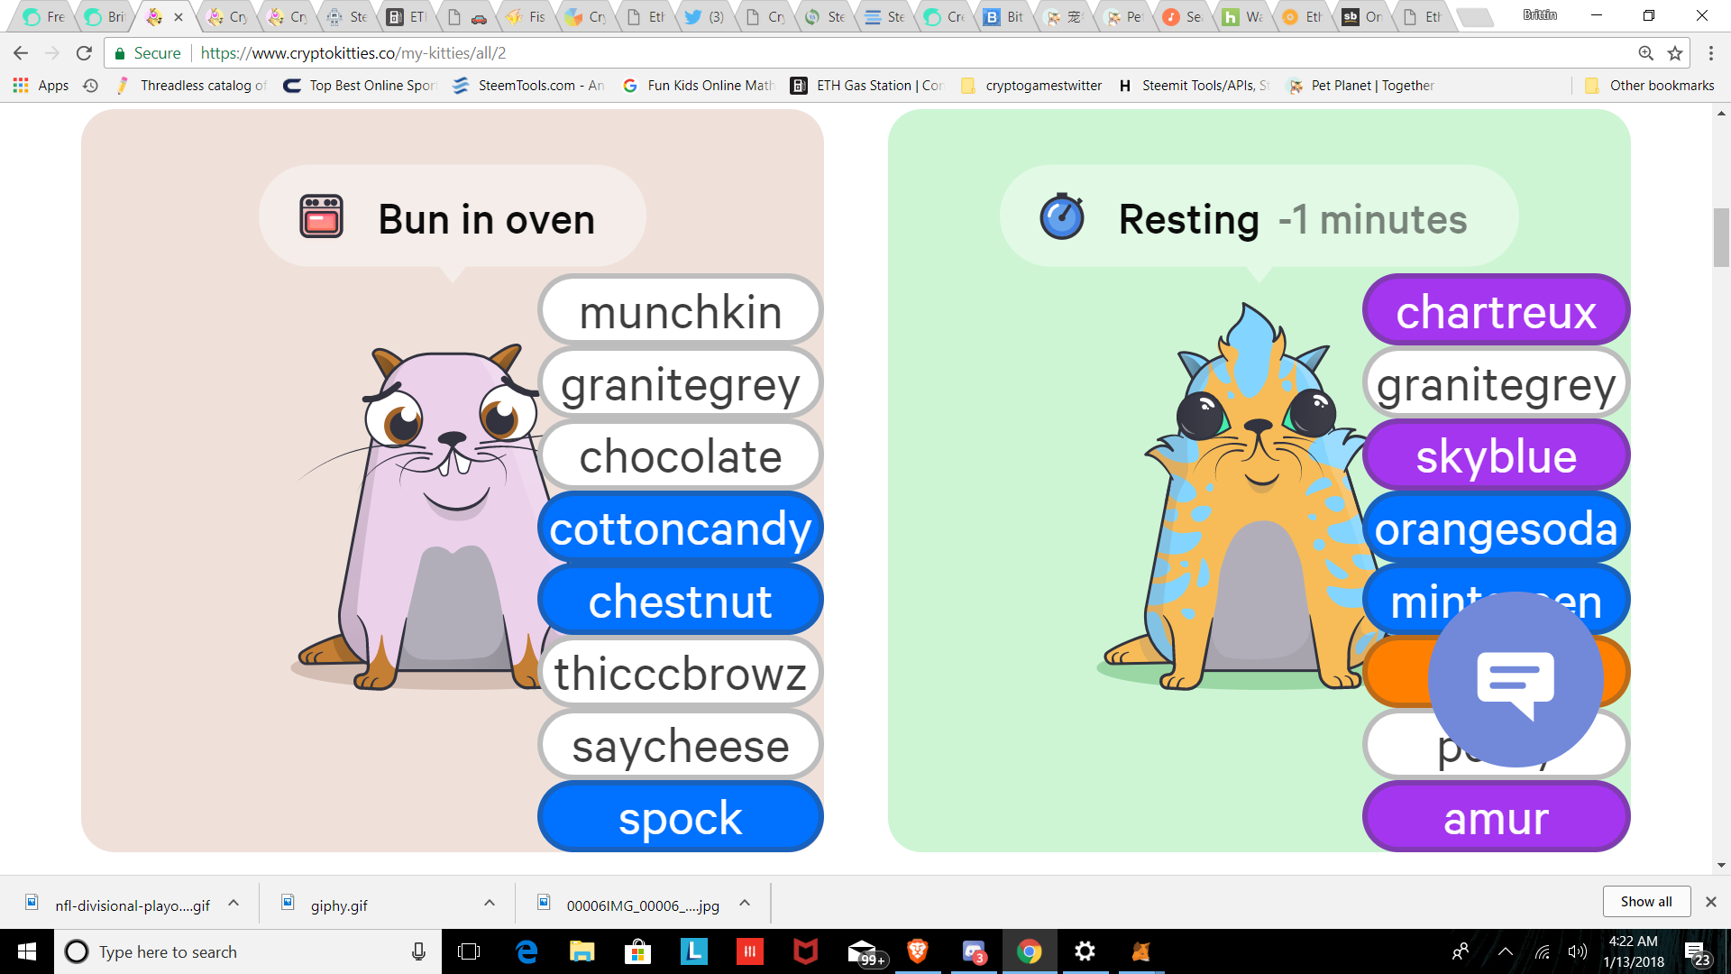Click the taskbar clock showing 4:22 AM
Image resolution: width=1731 pixels, height=974 pixels.
click(1633, 951)
